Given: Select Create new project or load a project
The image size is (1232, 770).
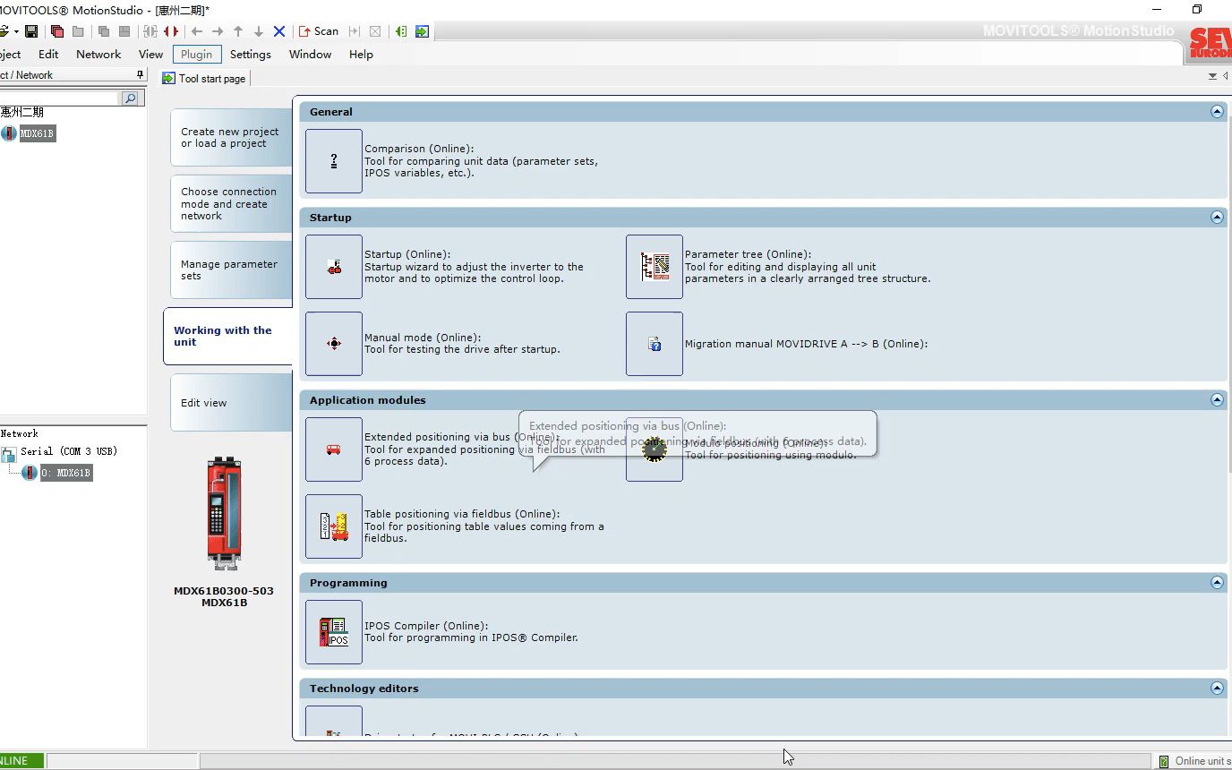Looking at the screenshot, I should (231, 137).
